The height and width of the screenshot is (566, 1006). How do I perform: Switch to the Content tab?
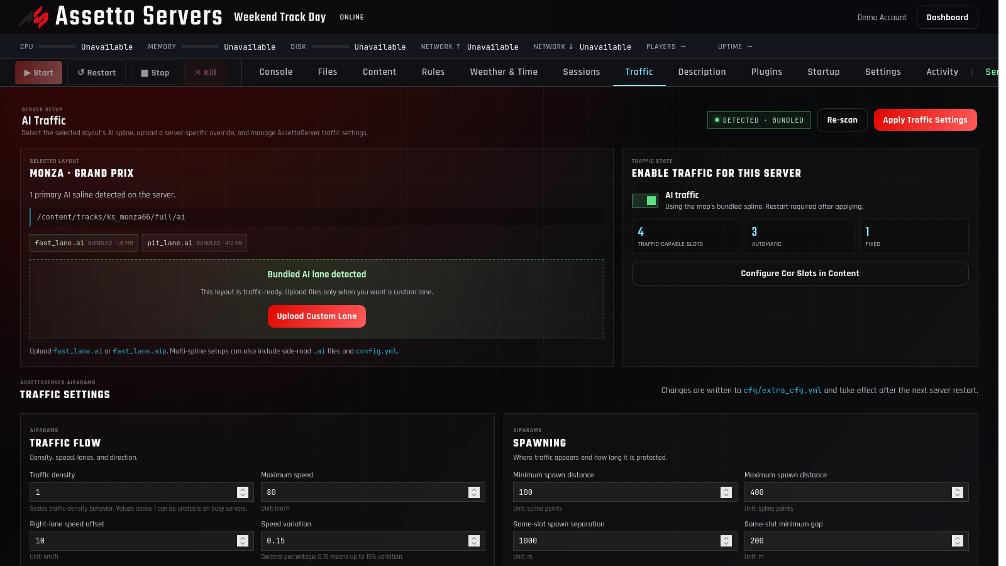[380, 72]
